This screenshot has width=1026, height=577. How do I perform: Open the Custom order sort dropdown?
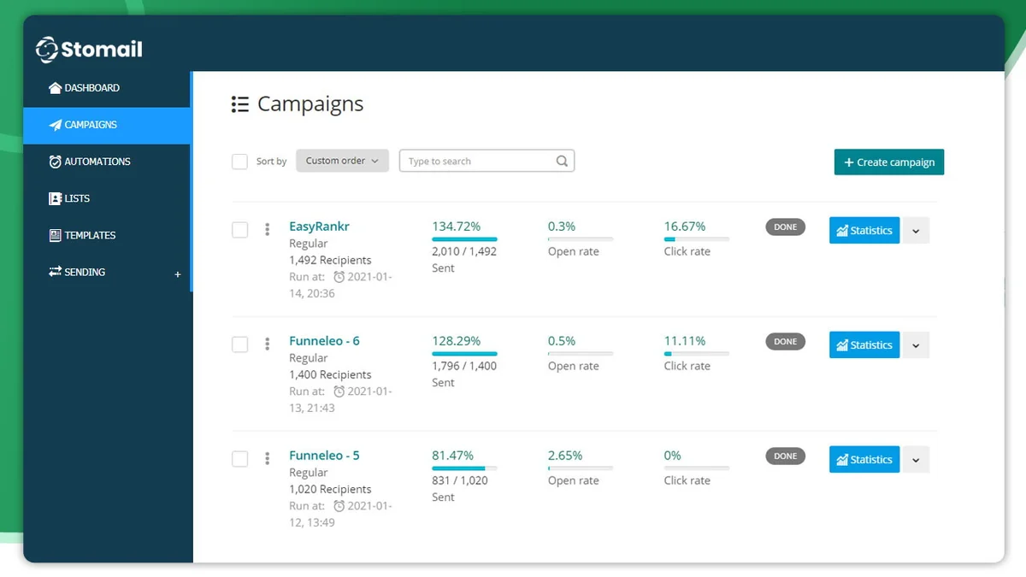342,161
